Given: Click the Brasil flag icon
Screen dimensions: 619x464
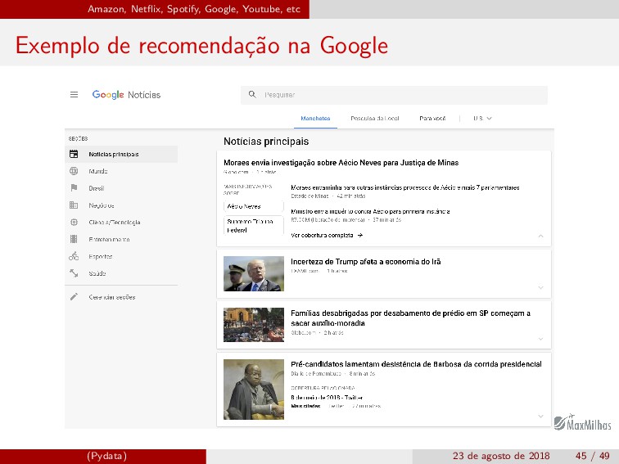Looking at the screenshot, I should [x=74, y=188].
